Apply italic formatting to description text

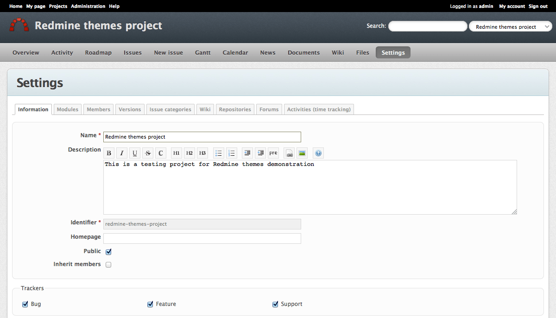122,153
